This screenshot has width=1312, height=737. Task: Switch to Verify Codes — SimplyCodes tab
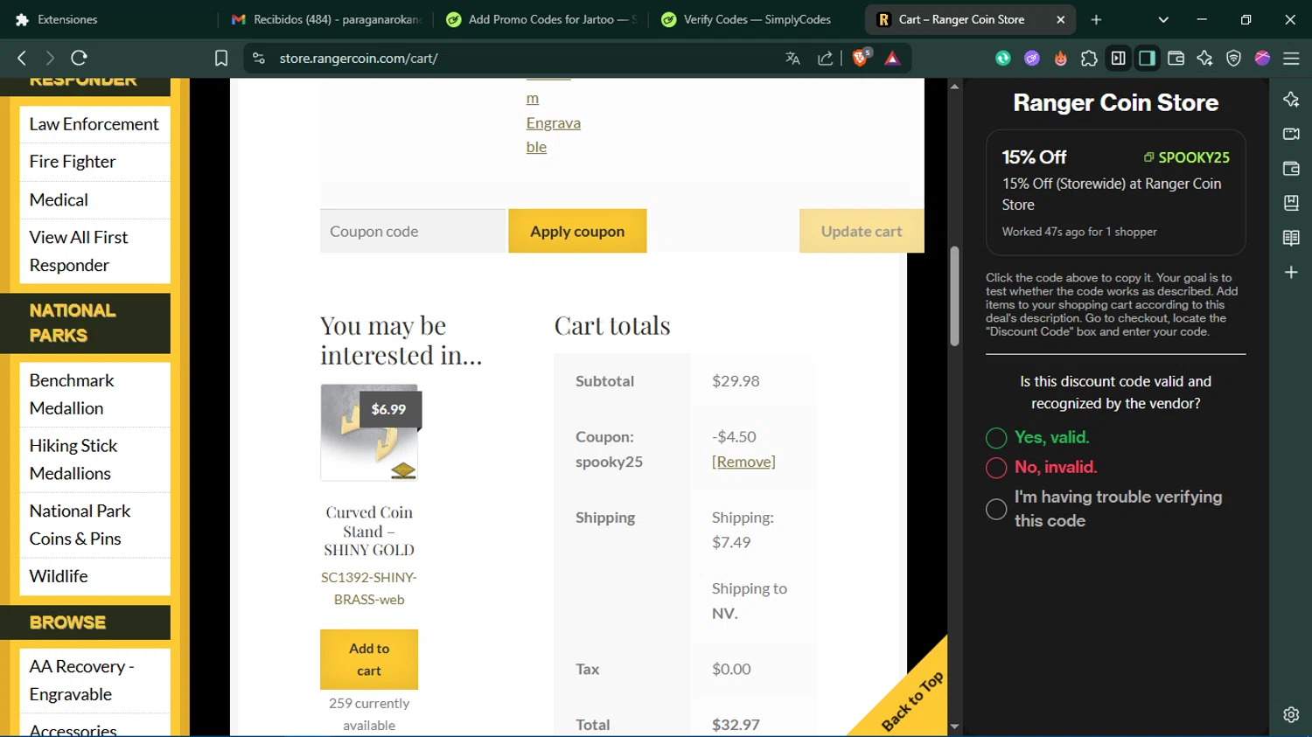(757, 19)
